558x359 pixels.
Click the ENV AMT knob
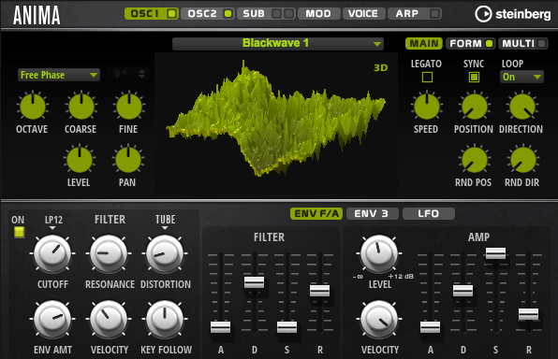click(x=52, y=319)
